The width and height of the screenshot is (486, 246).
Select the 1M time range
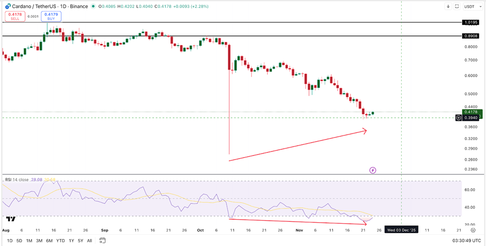pos(29,241)
